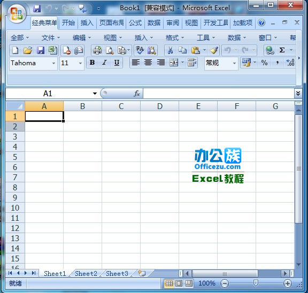Viewport: 308px width, 293px height.
Task: Expand the formula bar chevron
Action: tap(298, 93)
